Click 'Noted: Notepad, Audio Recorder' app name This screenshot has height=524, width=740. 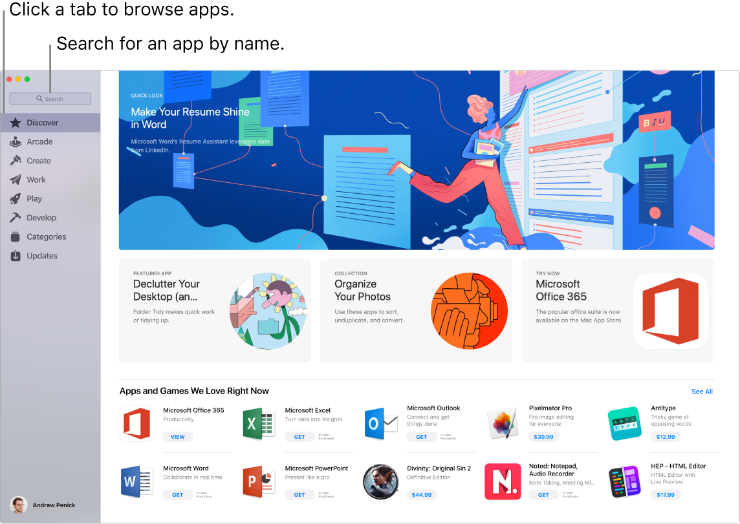(x=553, y=470)
